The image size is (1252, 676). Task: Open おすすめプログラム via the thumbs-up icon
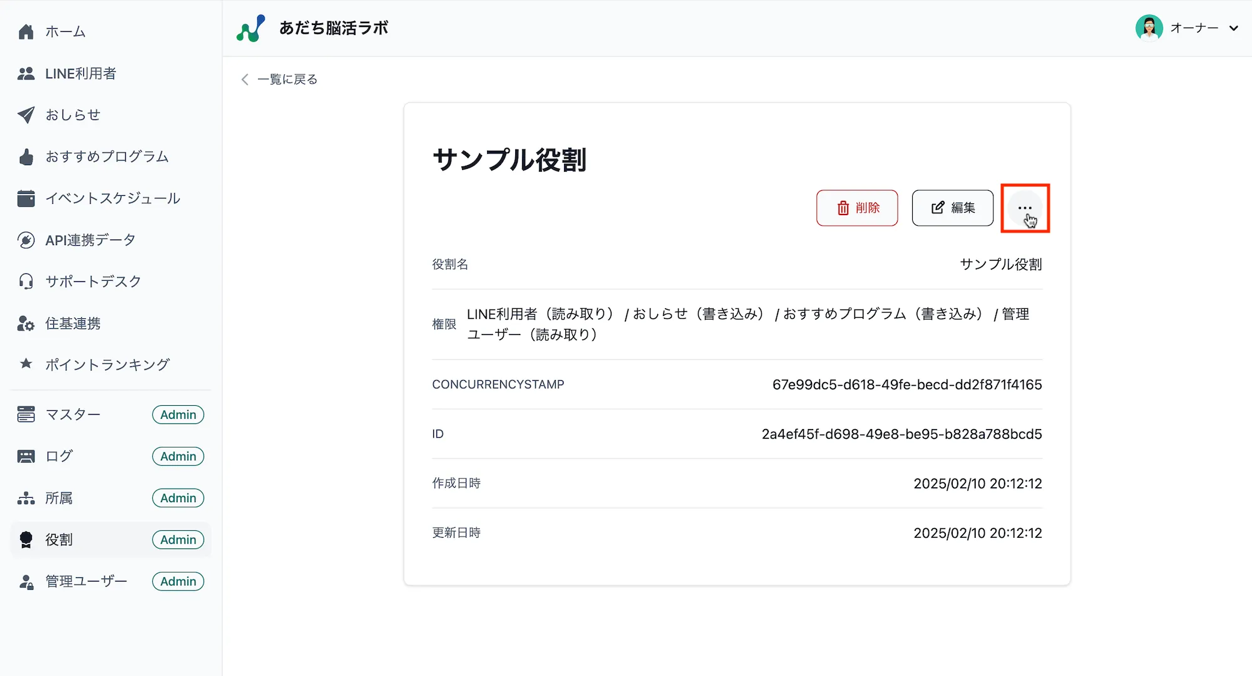pos(26,156)
